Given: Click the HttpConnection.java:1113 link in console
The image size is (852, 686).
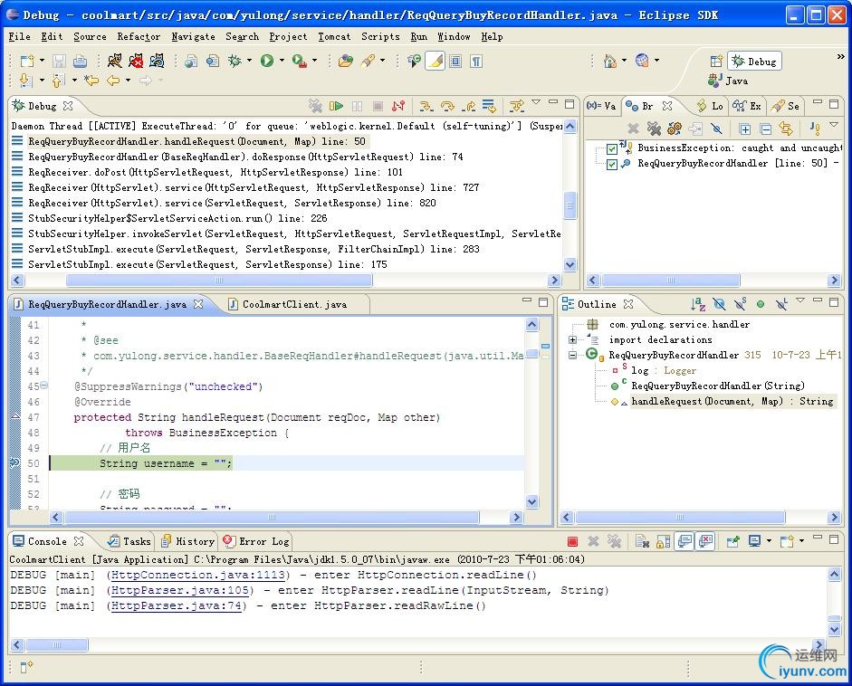Looking at the screenshot, I should (198, 575).
